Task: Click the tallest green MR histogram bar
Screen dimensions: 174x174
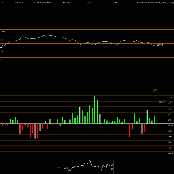Action: (95, 110)
